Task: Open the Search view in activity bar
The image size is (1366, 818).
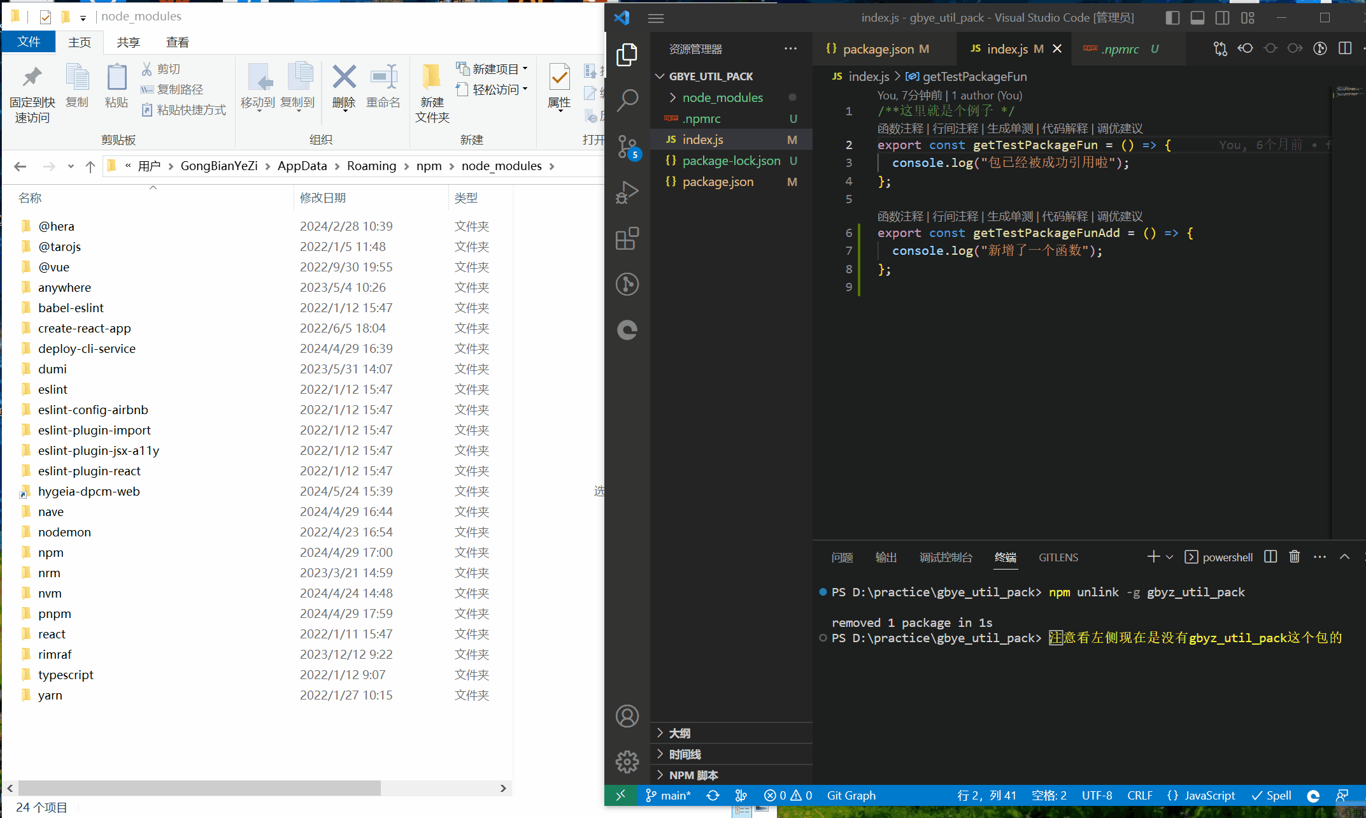Action: coord(627,99)
